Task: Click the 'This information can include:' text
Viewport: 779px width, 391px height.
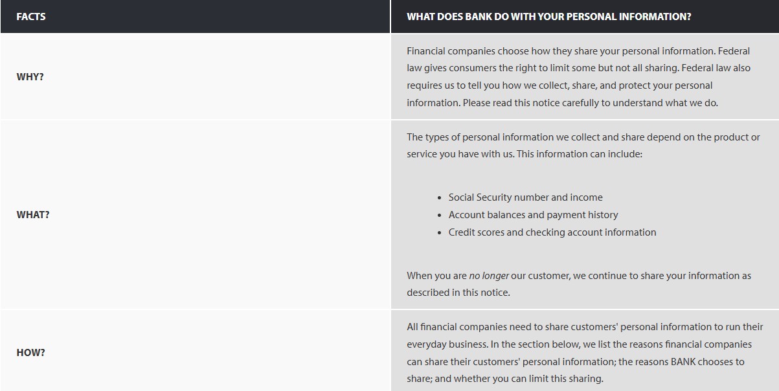Action: pyautogui.click(x=579, y=155)
